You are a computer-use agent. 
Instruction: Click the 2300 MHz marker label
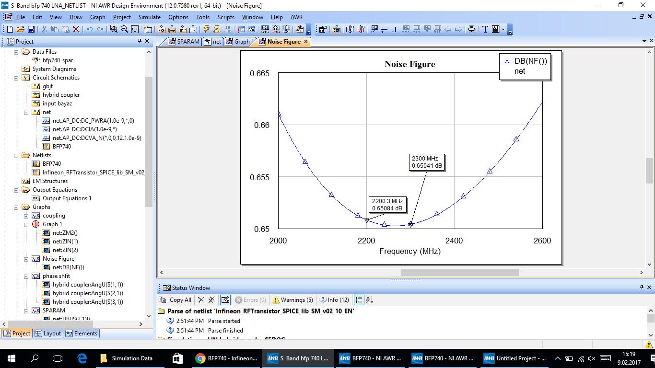[x=427, y=162]
